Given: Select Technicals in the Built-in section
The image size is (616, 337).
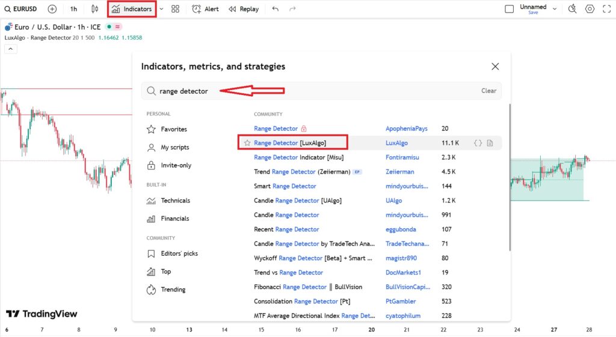Looking at the screenshot, I should point(175,201).
